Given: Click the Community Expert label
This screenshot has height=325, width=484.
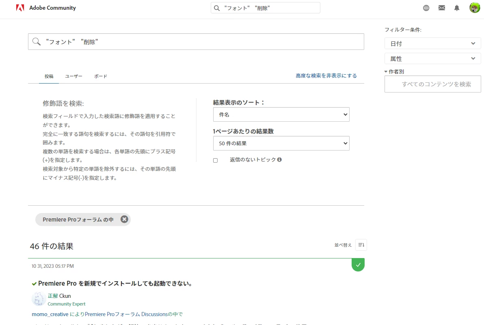Looking at the screenshot, I should click(x=66, y=304).
